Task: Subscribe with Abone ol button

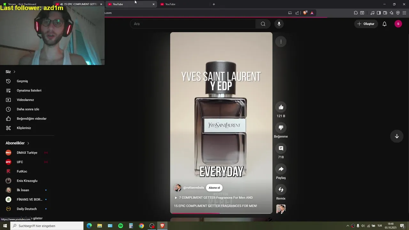Action: coord(214,188)
